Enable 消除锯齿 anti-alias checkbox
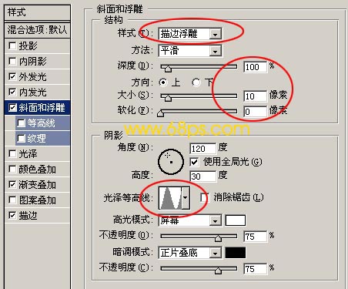The width and height of the screenshot is (348, 289). [x=204, y=197]
